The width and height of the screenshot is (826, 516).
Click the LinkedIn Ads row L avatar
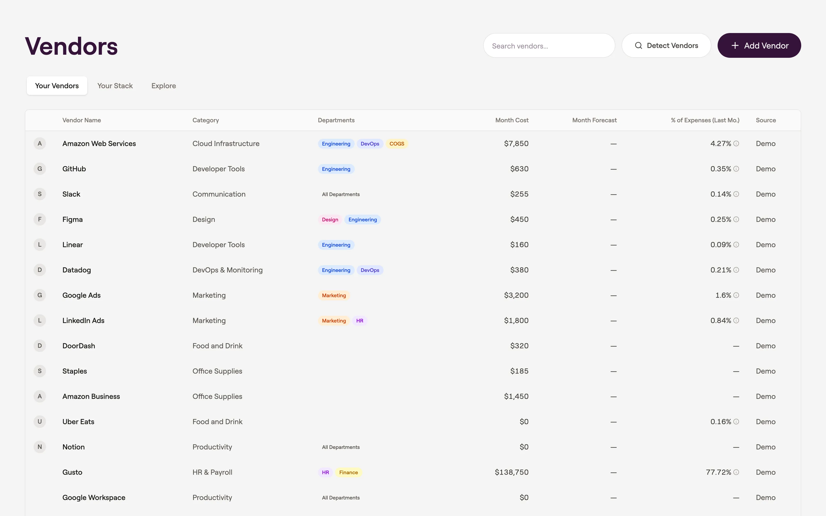39,320
